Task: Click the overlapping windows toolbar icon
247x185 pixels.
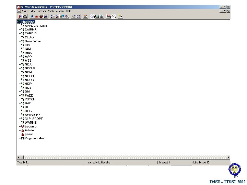Action: 97,16
